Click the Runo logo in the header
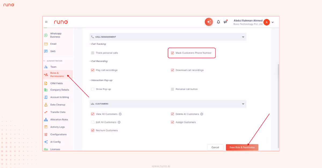322x168 pixels. (61, 22)
